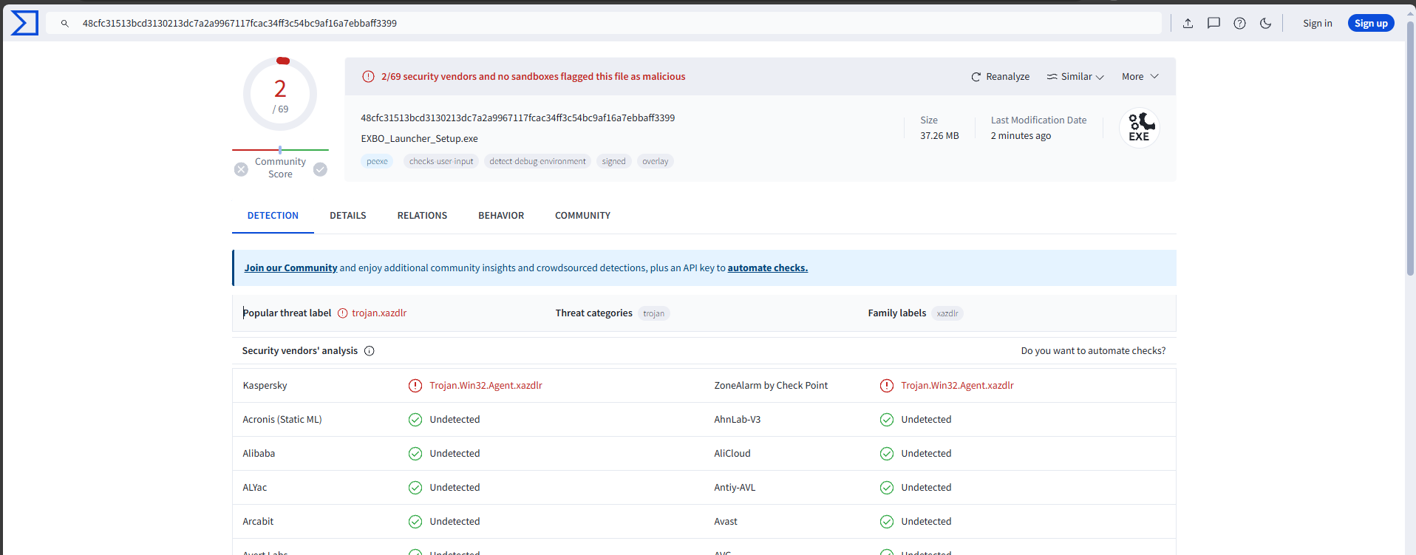
Task: Click the VirusTotal logo icon
Action: (x=24, y=23)
